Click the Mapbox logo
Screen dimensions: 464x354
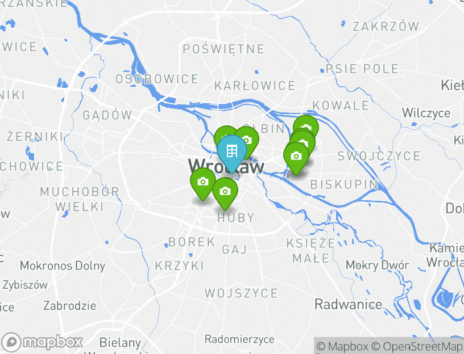point(42,342)
